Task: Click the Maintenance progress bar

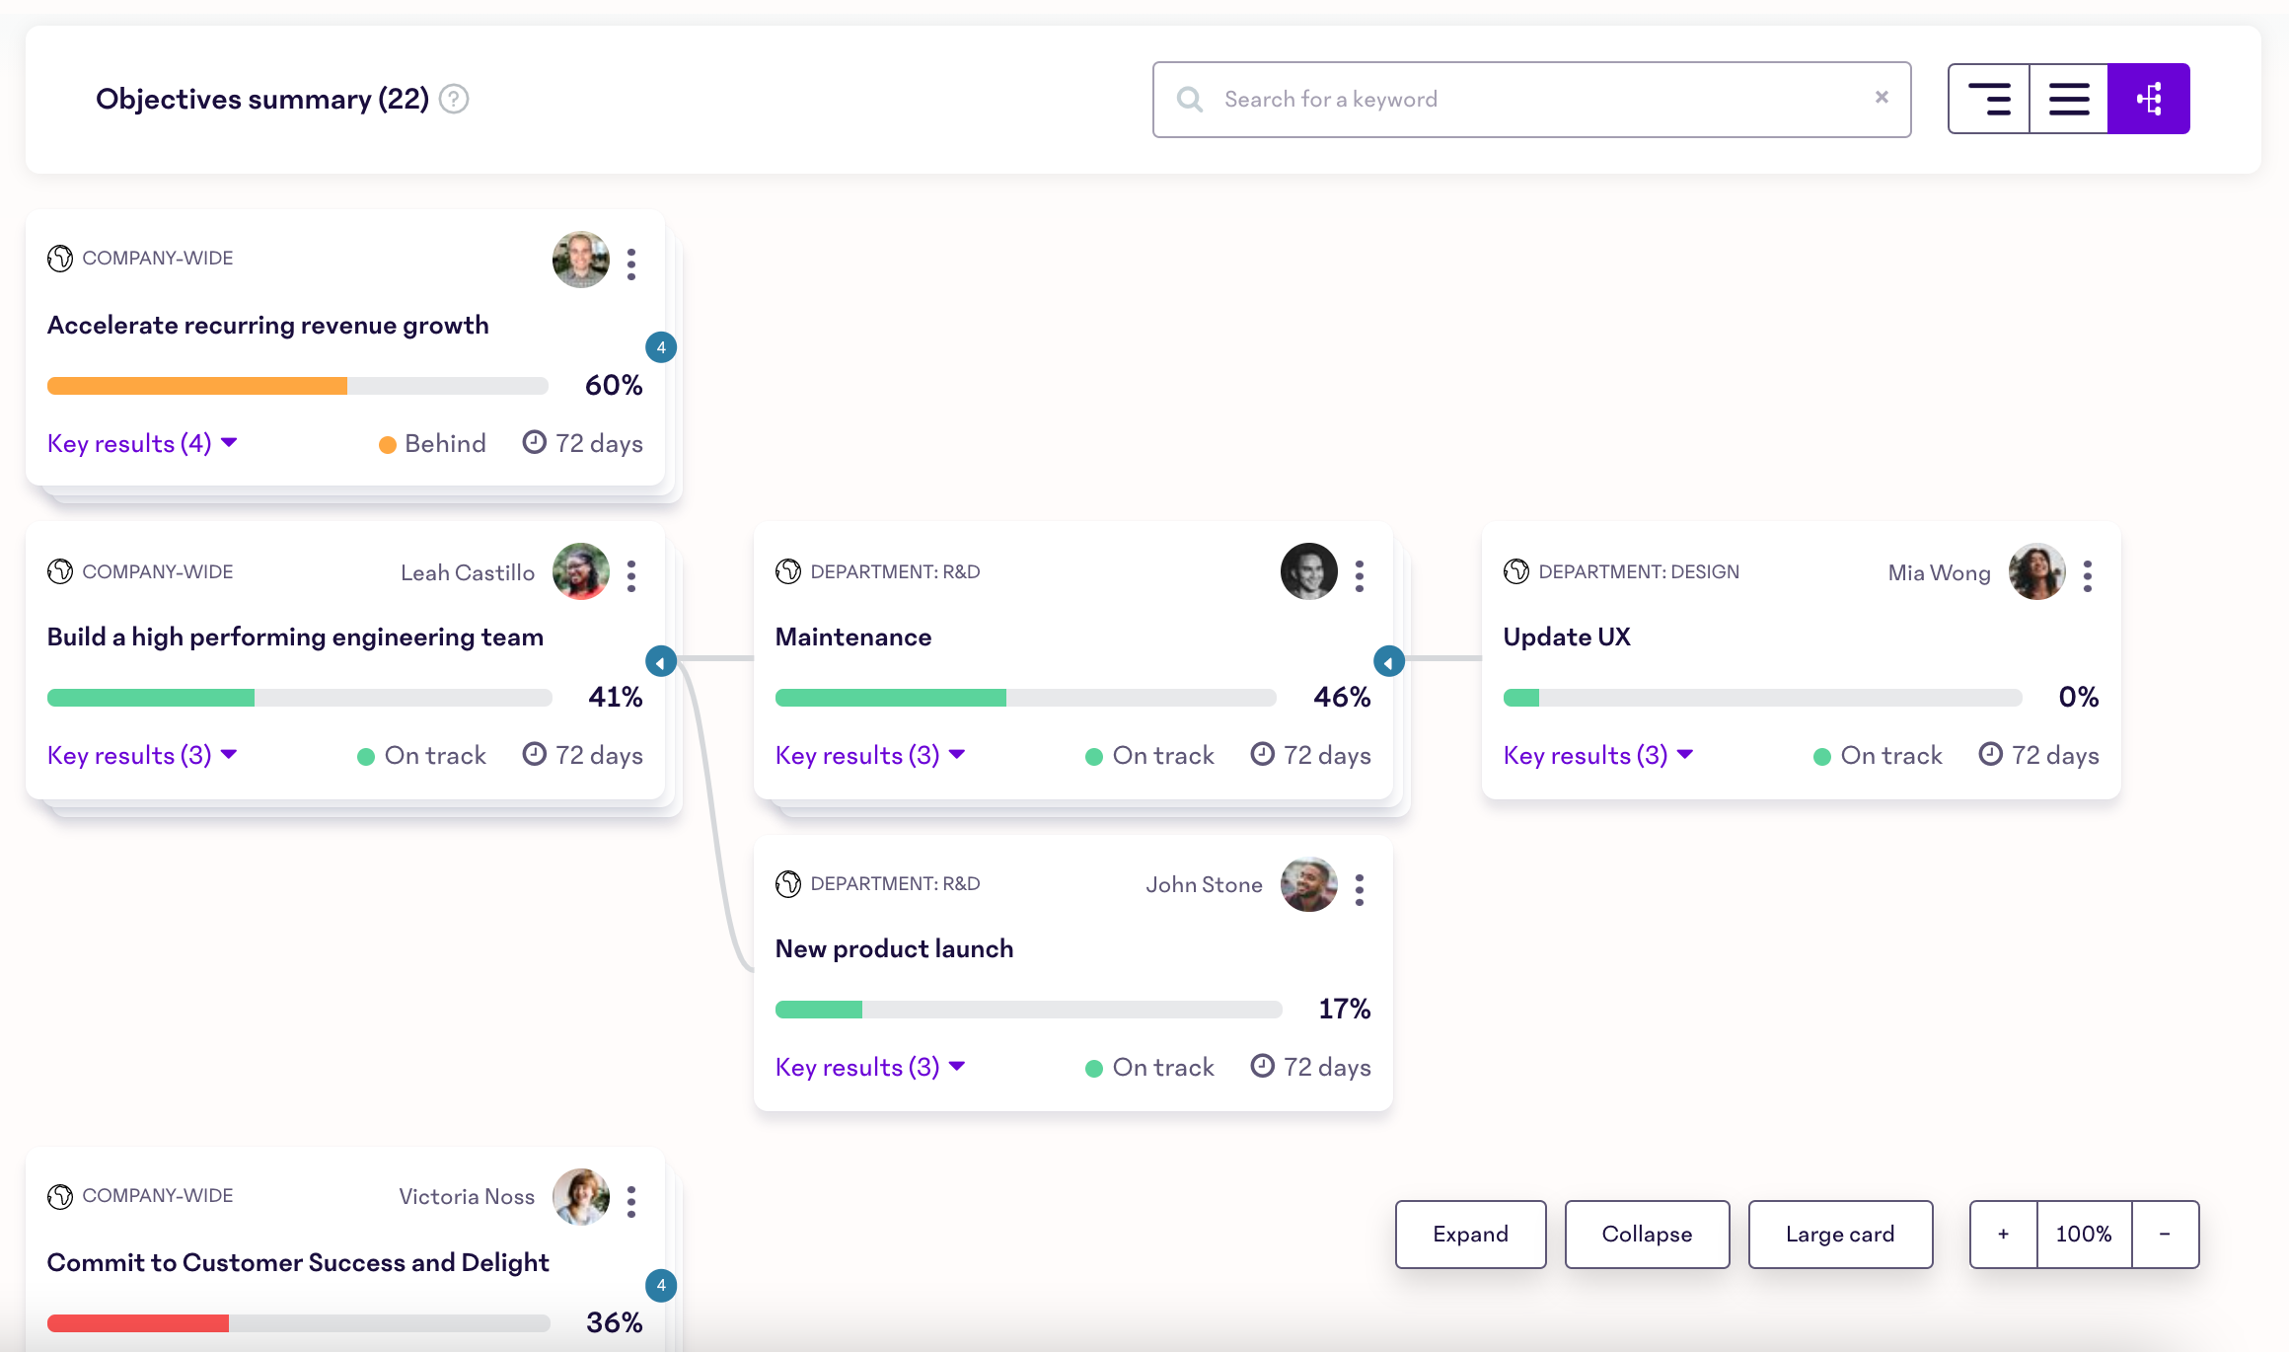Action: pos(1025,698)
